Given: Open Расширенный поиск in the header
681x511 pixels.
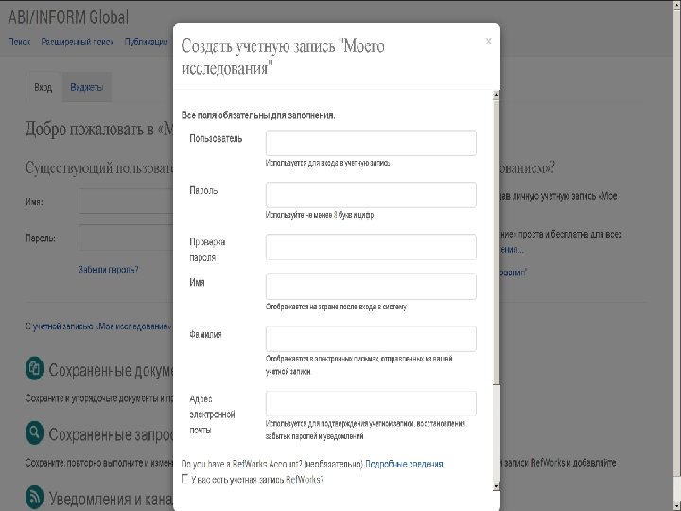Looking at the screenshot, I should click(x=78, y=43).
